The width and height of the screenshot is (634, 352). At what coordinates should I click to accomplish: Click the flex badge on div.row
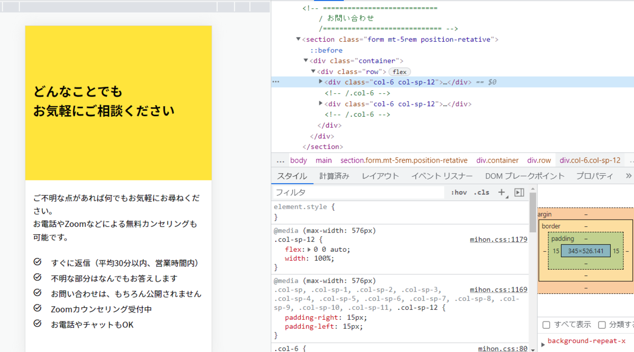[399, 72]
